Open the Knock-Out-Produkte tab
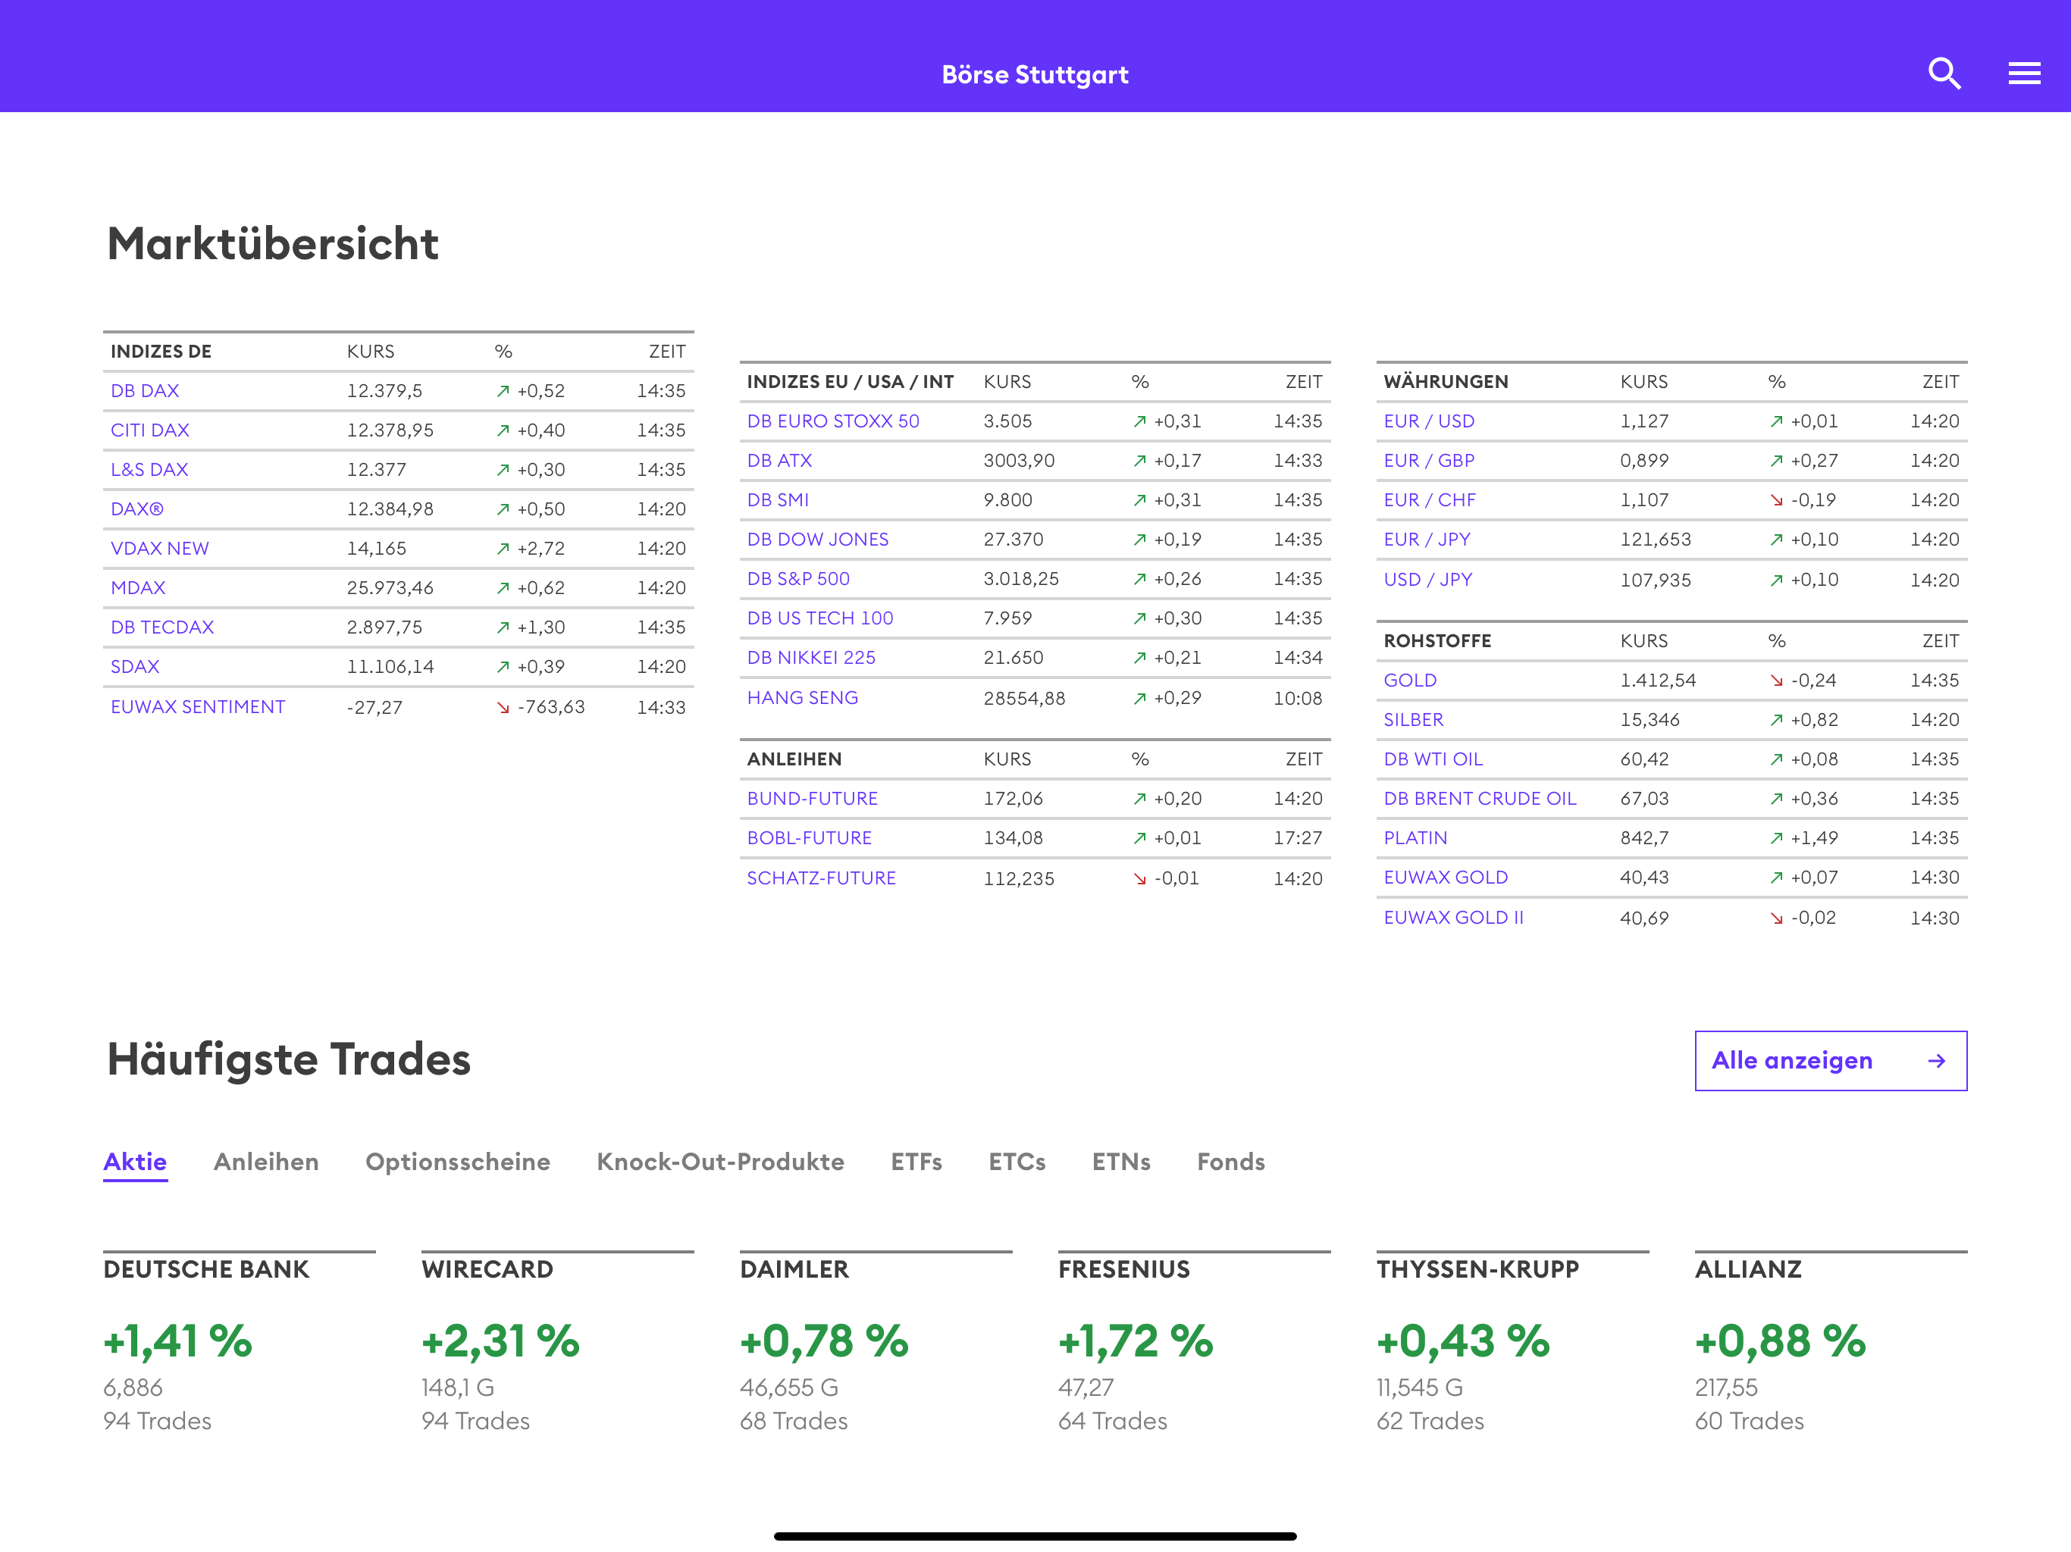Viewport: 2071px width, 1552px height. point(720,1162)
